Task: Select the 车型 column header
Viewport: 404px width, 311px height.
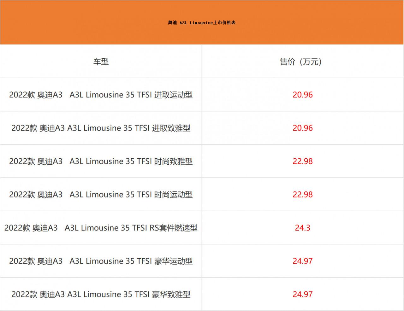Action: click(x=101, y=62)
